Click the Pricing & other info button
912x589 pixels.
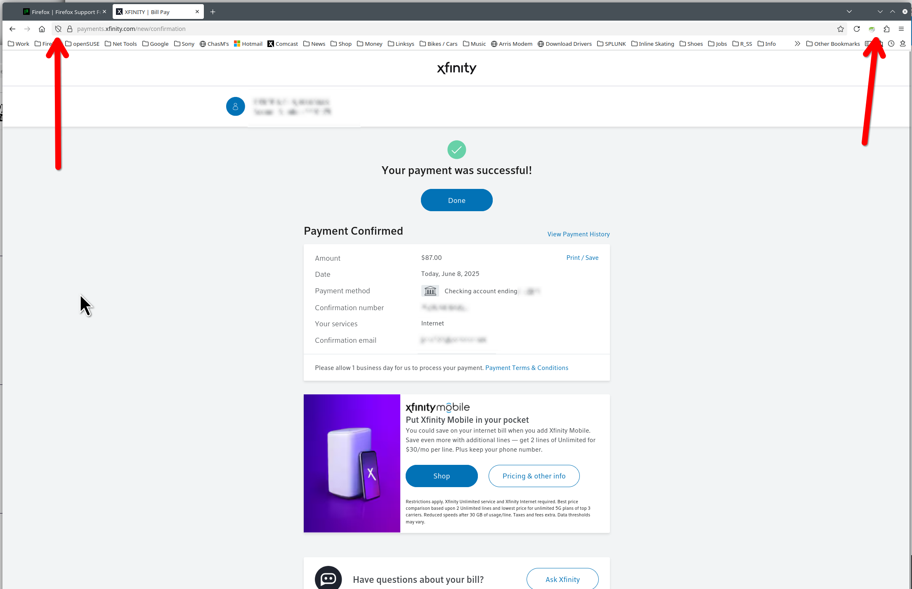(534, 476)
